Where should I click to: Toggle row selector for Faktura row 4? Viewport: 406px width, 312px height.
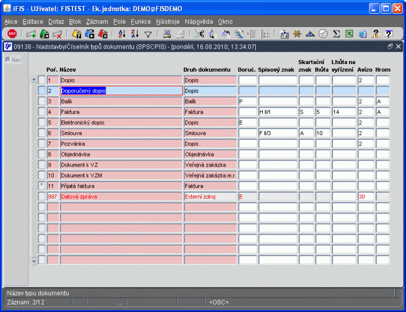(42, 112)
